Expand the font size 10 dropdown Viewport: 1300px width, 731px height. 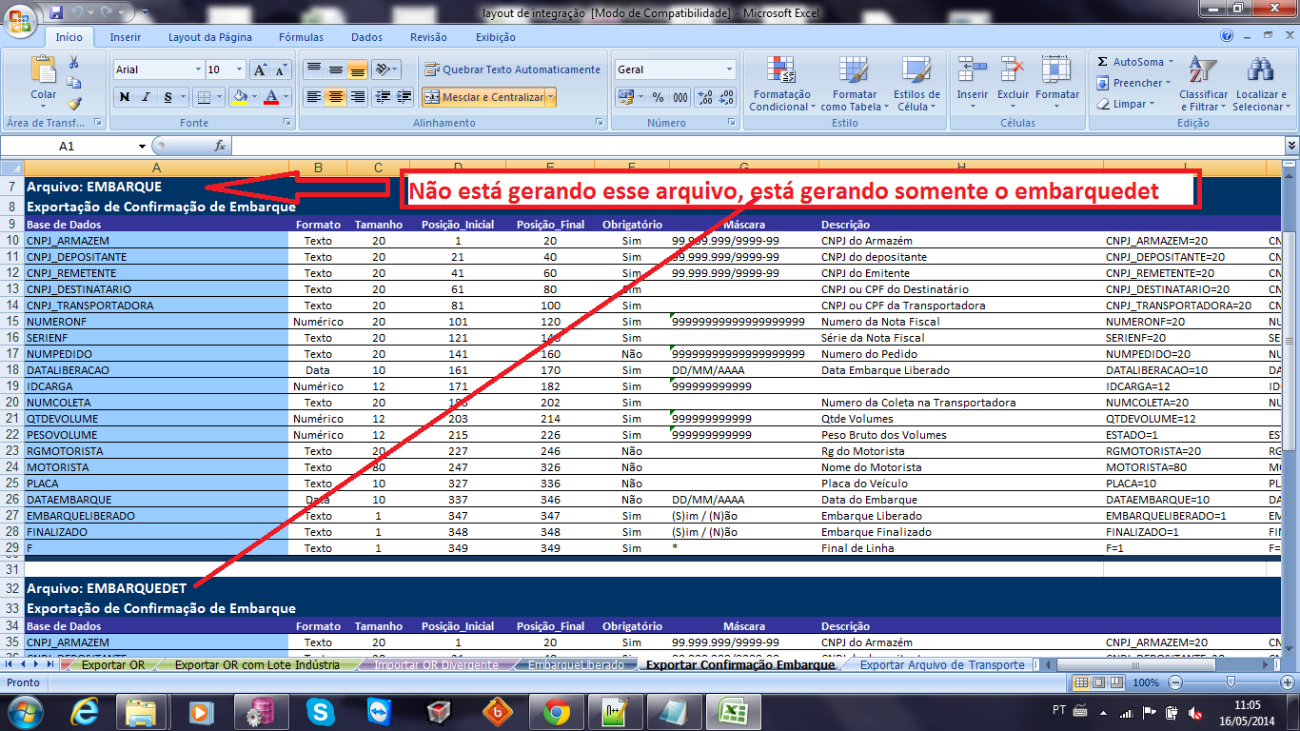click(239, 69)
